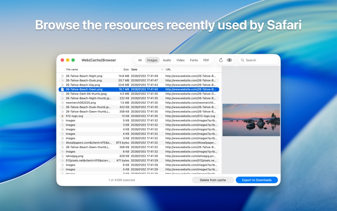Sort by the Size column header
Image resolution: width=337 pixels, height=211 pixels.
(x=126, y=69)
